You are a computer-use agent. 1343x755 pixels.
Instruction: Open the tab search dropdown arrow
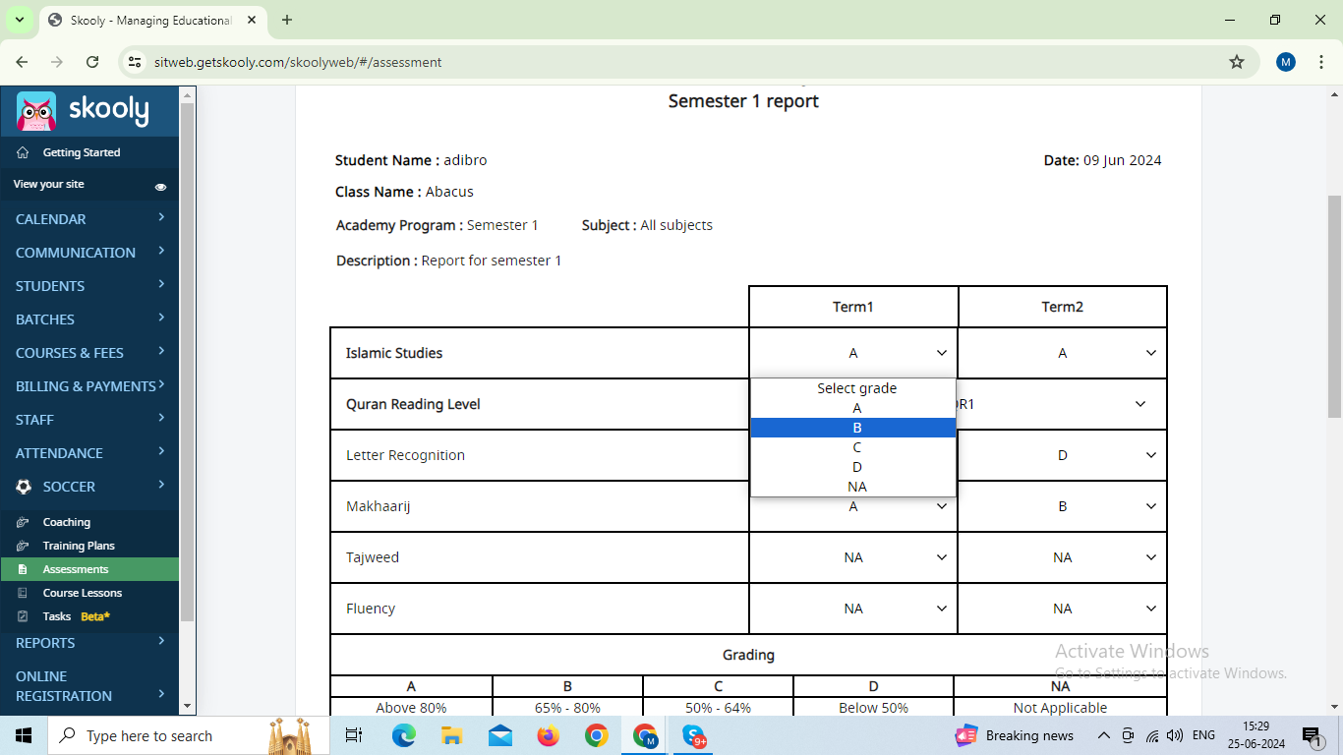20,20
